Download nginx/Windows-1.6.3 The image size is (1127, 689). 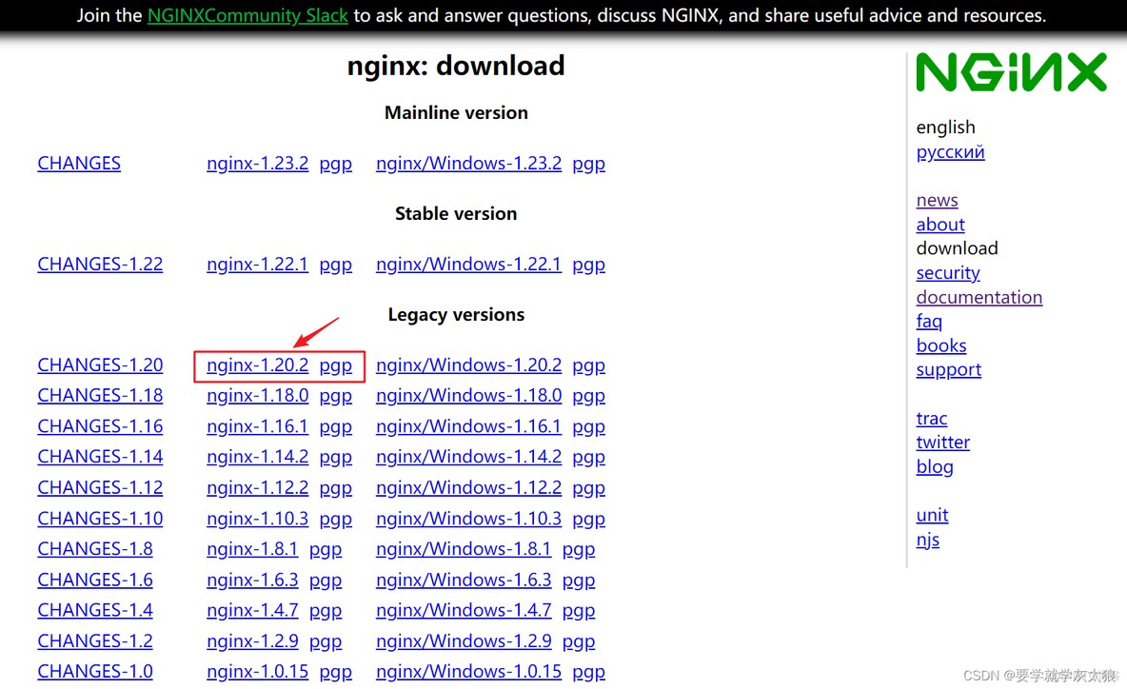click(x=464, y=579)
